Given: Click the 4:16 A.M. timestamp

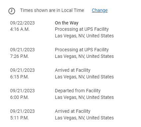Looking at the screenshot, I should click(x=20, y=29).
